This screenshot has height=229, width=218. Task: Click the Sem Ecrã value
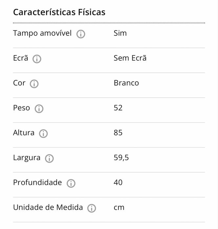(x=130, y=58)
